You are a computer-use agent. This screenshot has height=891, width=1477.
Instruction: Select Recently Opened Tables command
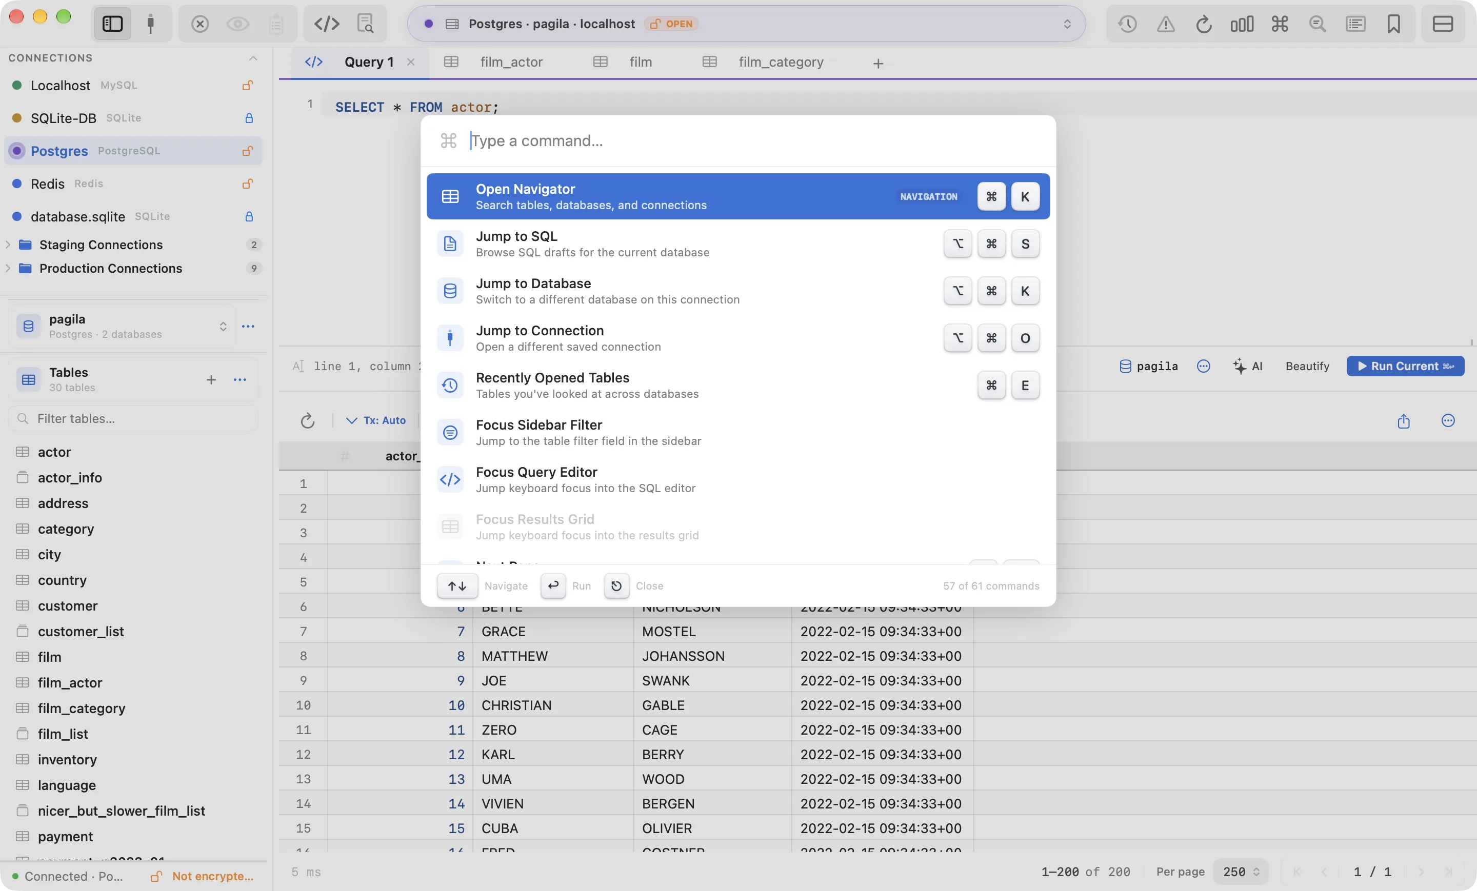(738, 386)
